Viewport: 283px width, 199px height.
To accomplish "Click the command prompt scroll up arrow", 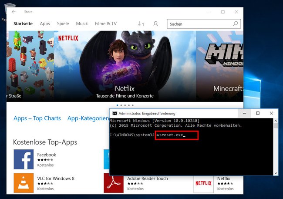I will pyautogui.click(x=276, y=121).
